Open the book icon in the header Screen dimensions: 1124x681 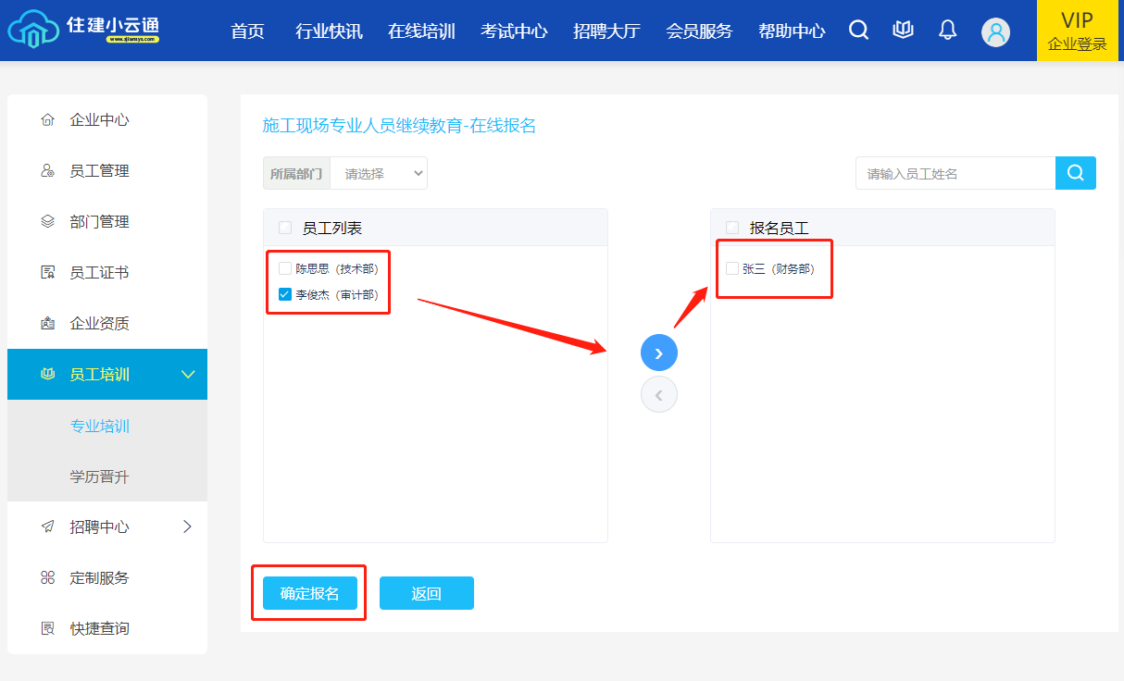tap(903, 31)
